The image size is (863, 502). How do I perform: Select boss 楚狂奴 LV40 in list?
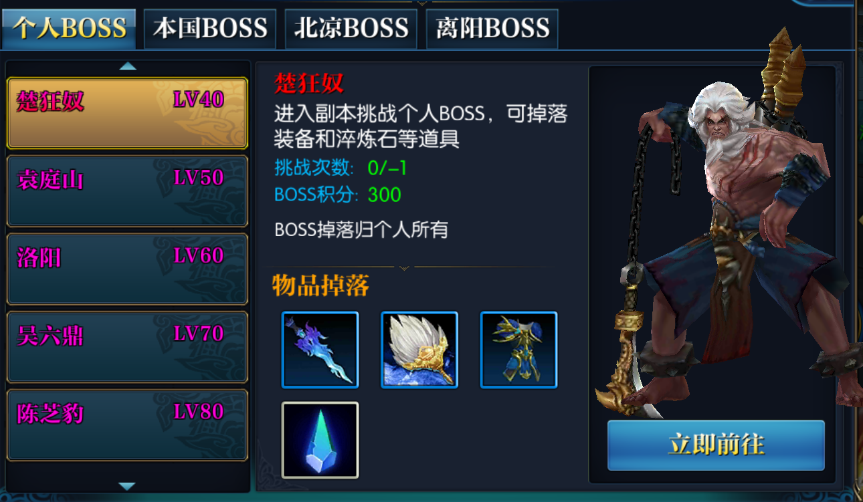127,113
